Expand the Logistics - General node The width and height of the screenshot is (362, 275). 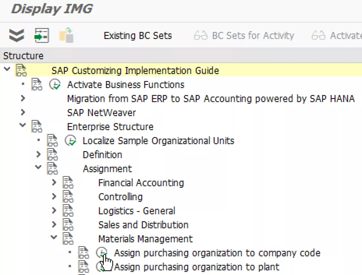54,210
